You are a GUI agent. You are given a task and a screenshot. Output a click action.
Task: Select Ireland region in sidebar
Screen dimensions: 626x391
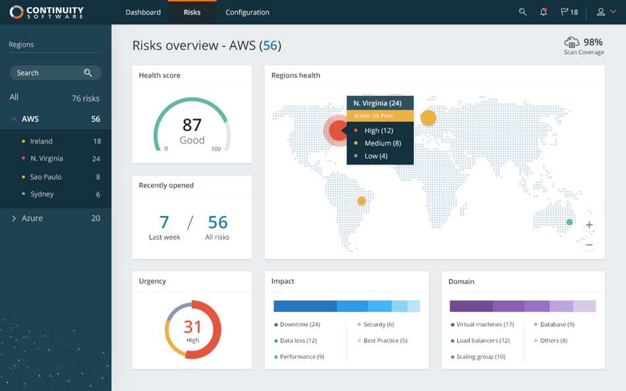[x=55, y=142]
